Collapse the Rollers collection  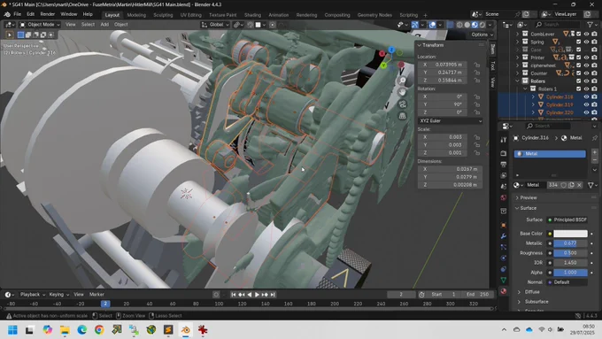pyautogui.click(x=517, y=81)
